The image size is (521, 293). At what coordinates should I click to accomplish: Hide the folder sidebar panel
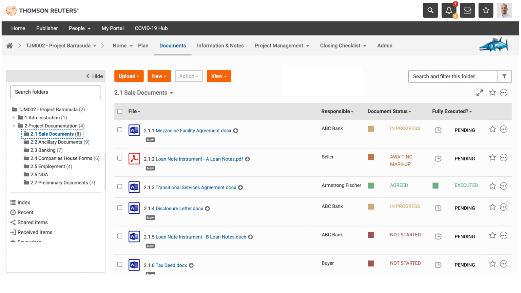[94, 76]
